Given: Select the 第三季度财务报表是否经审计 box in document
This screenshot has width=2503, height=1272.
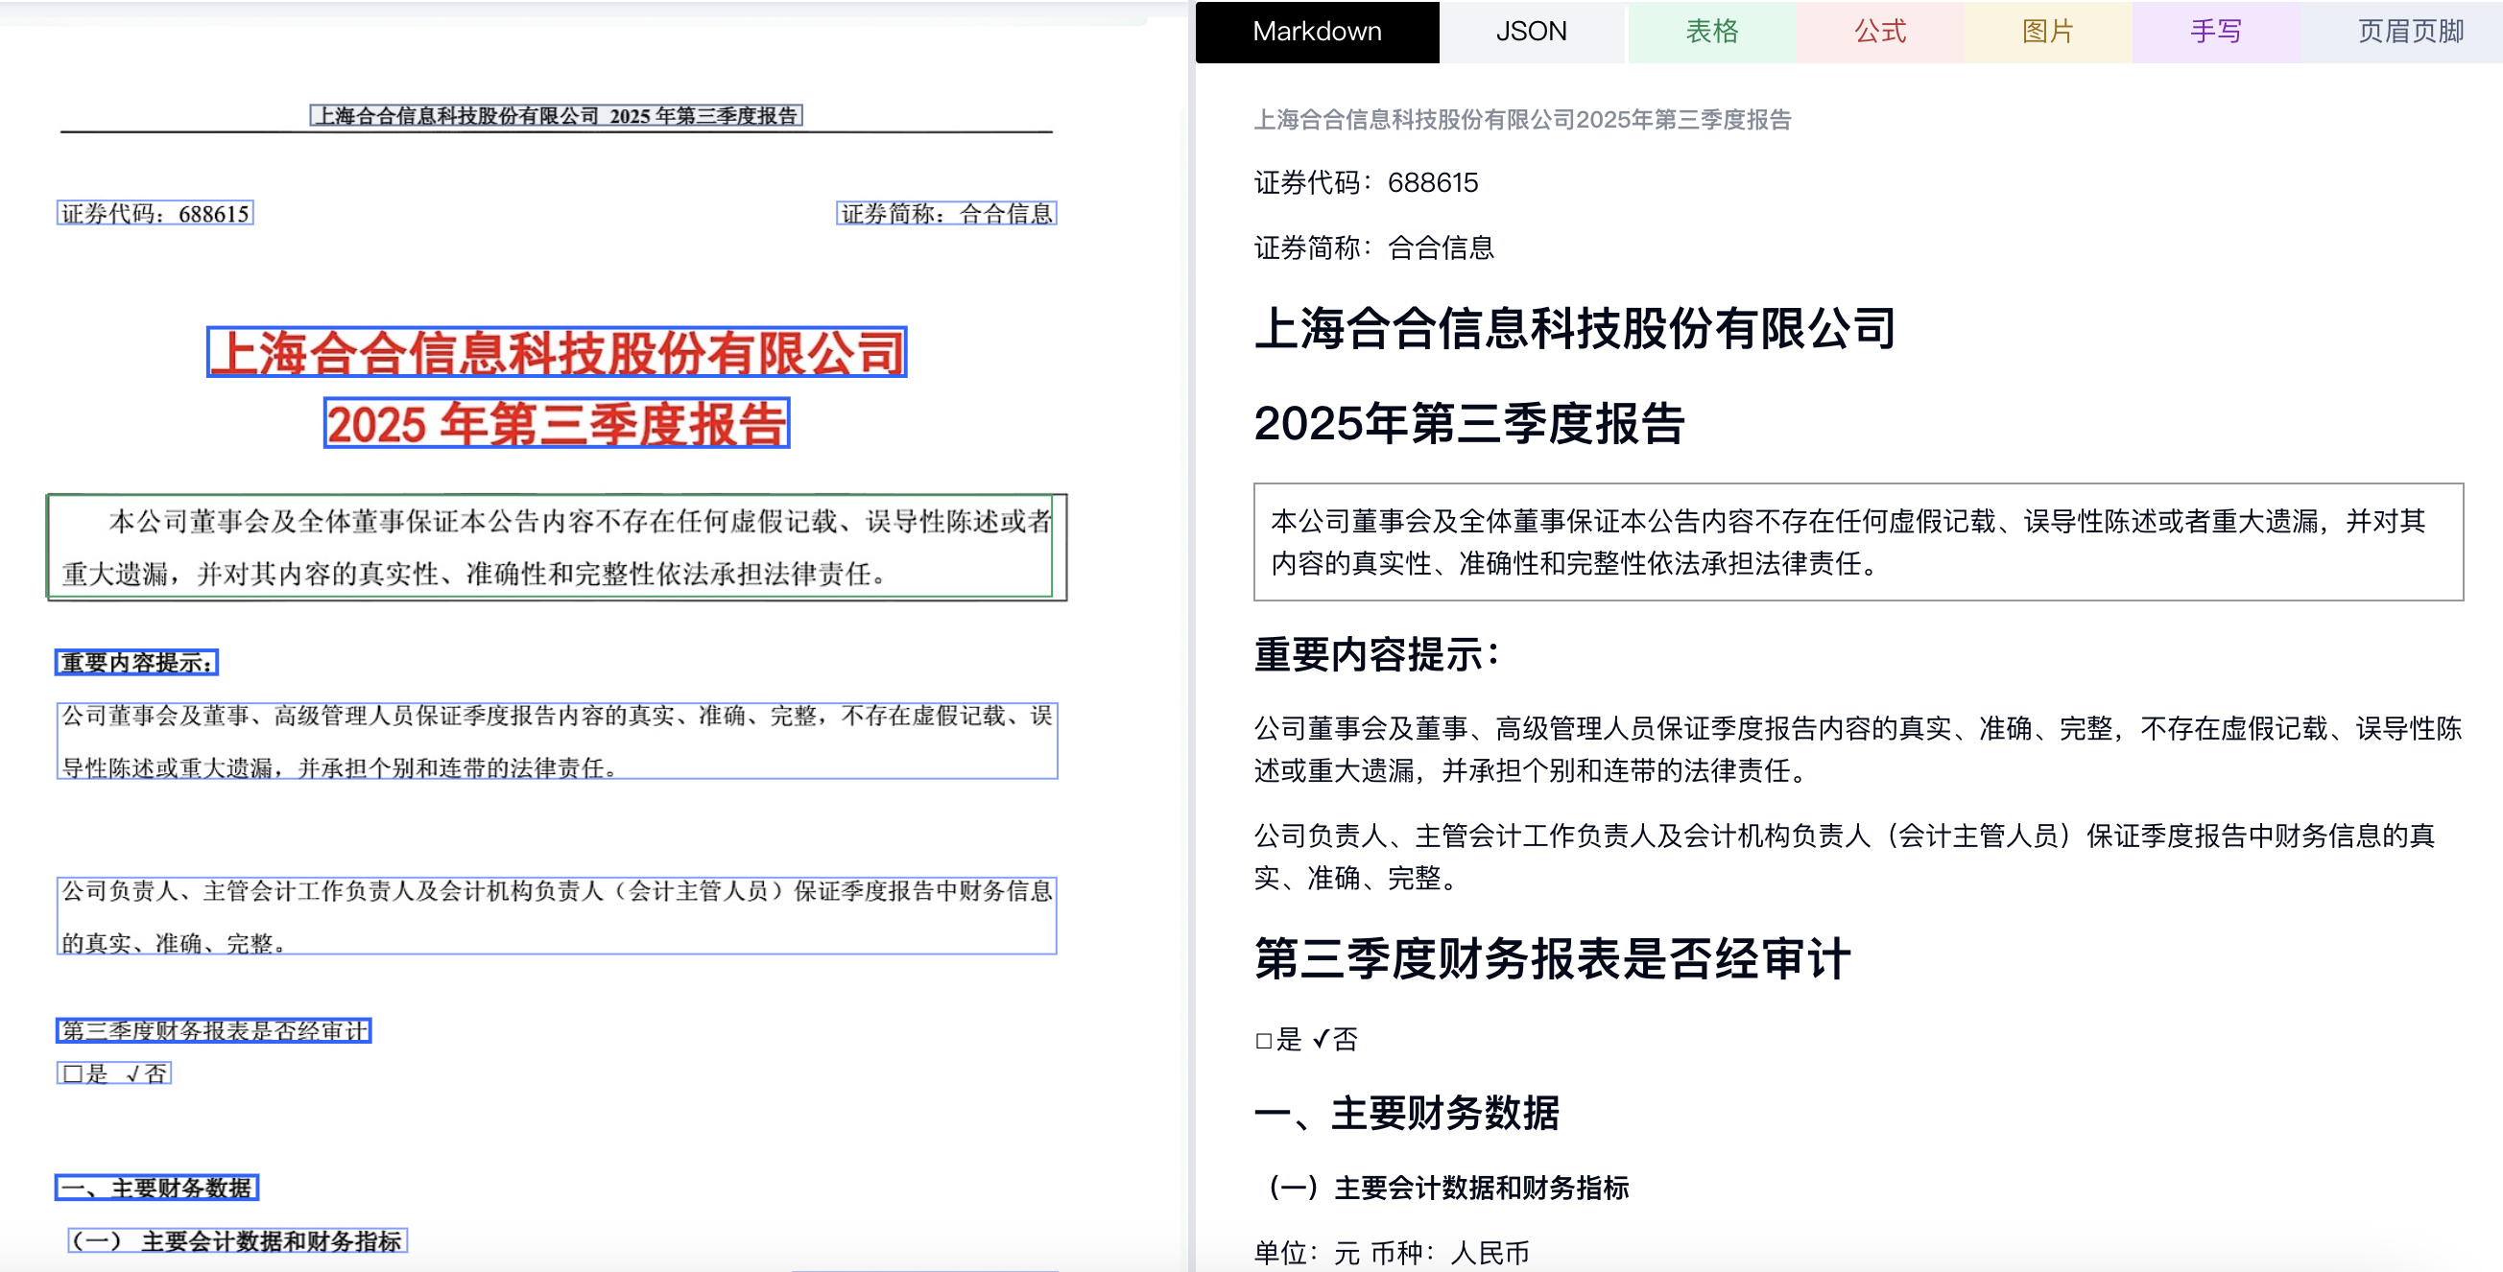Looking at the screenshot, I should [x=214, y=1030].
